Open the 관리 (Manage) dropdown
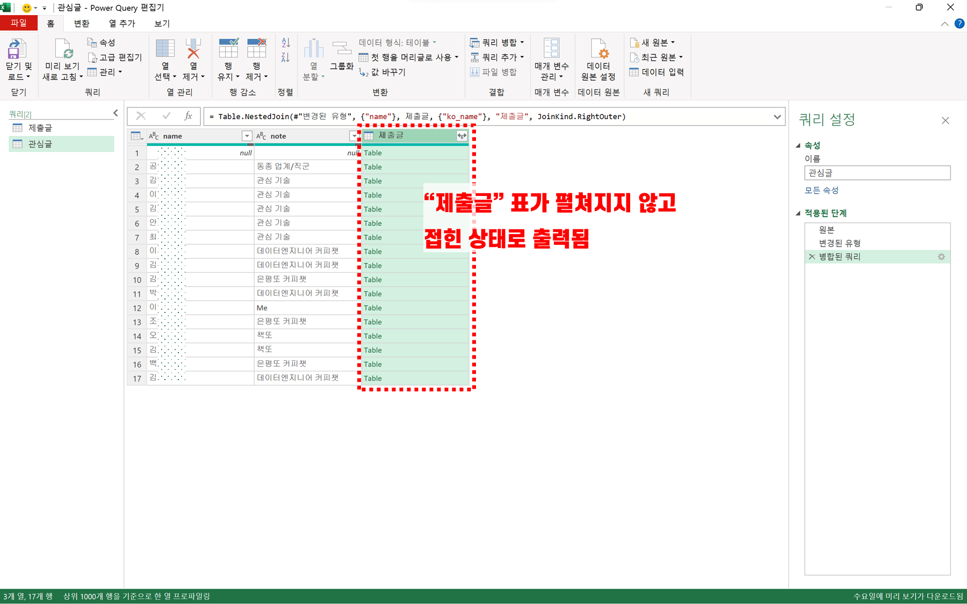The width and height of the screenshot is (967, 604). 105,72
